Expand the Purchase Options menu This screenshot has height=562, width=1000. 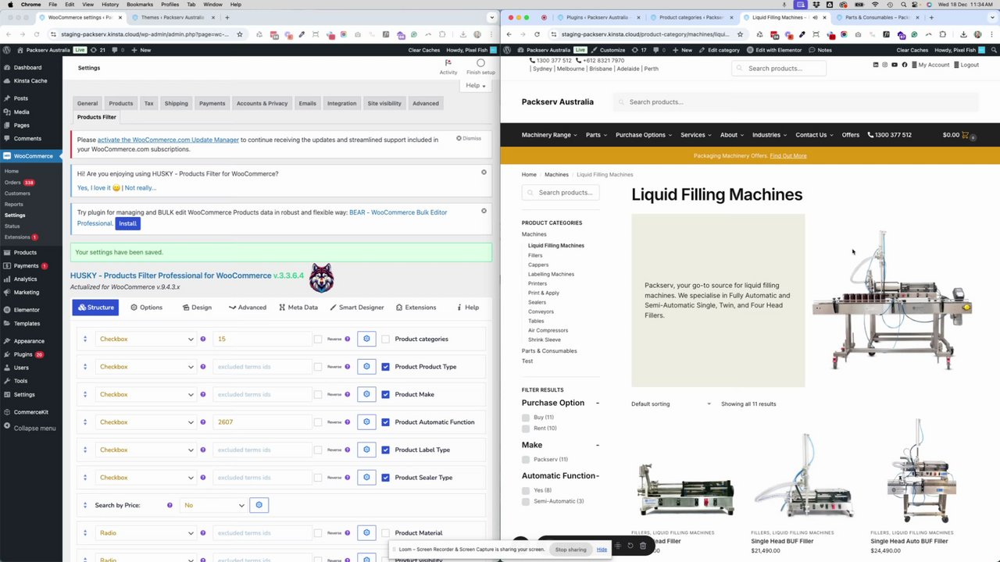click(644, 135)
